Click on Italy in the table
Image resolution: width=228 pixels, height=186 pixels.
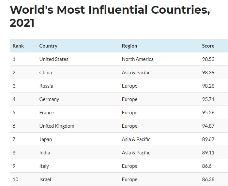point(44,166)
